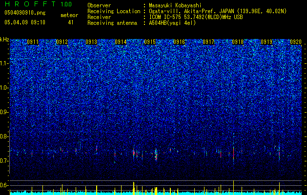307x195 pixels.
Task: Click time marker 0911
Action: (x=33, y=42)
